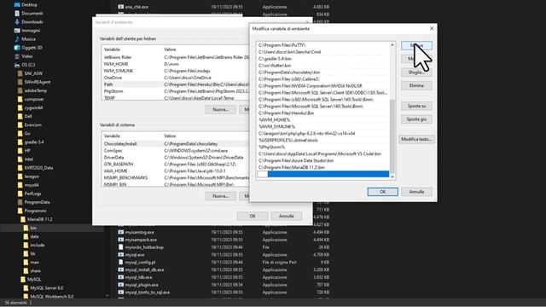This screenshot has width=546, height=307.
Task: Close the Modifica variabile di ambiente dialog
Action: [432, 28]
